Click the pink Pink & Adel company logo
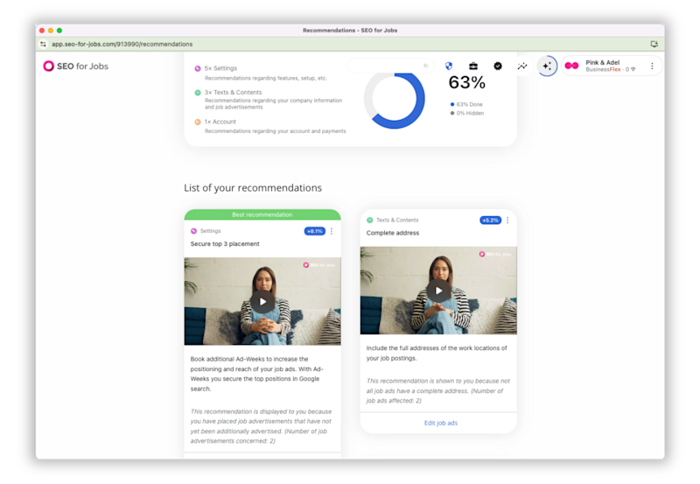The height and width of the screenshot is (484, 700). coord(572,67)
